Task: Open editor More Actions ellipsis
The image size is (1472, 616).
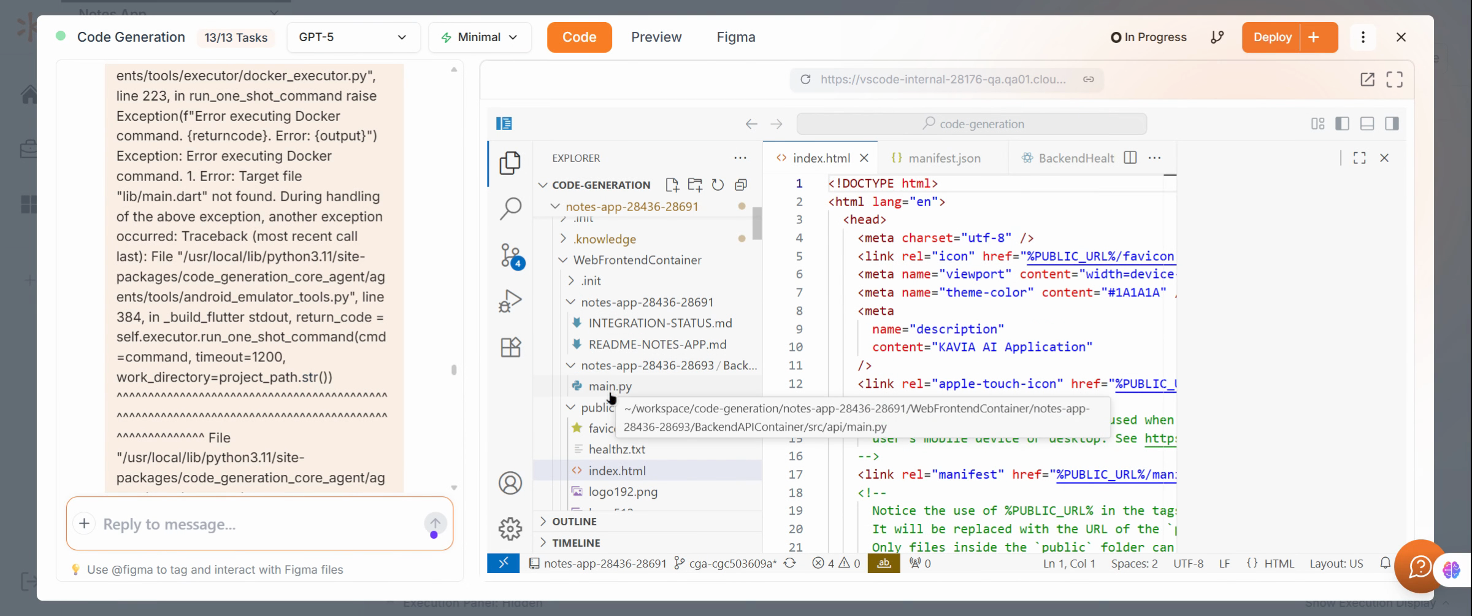Action: 1154,158
